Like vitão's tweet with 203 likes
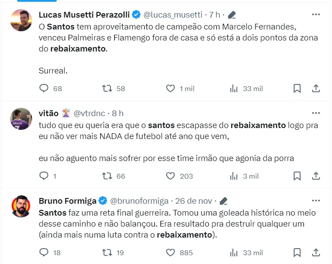The width and height of the screenshot is (332, 264). tap(171, 176)
